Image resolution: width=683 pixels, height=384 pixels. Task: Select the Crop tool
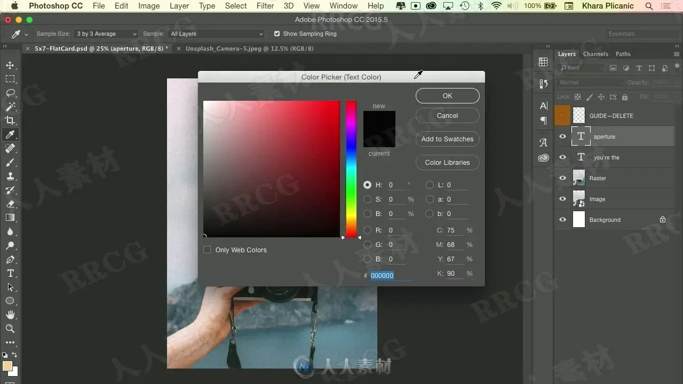tap(10, 121)
